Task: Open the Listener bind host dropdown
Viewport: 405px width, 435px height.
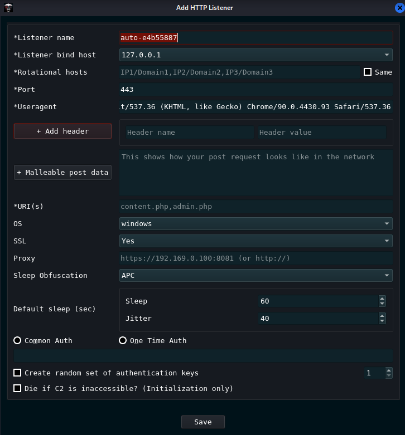Action: coord(256,55)
